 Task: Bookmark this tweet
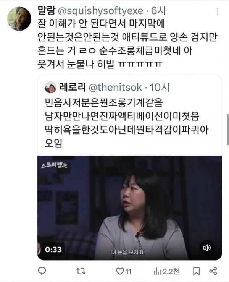click(196, 271)
